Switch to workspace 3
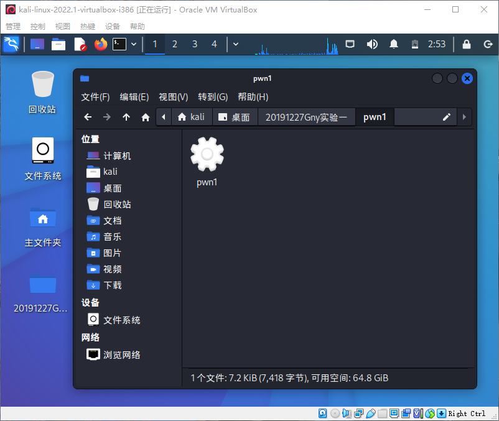The height and width of the screenshot is (421, 499). pyautogui.click(x=195, y=44)
